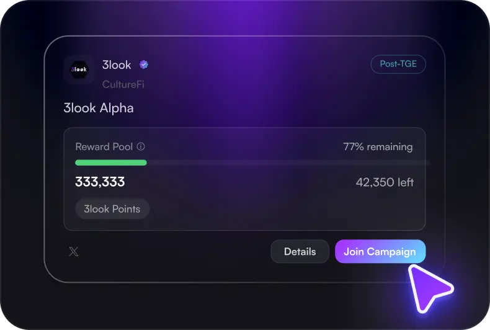Click empty space inside the Reward Pool panel

tap(279, 208)
